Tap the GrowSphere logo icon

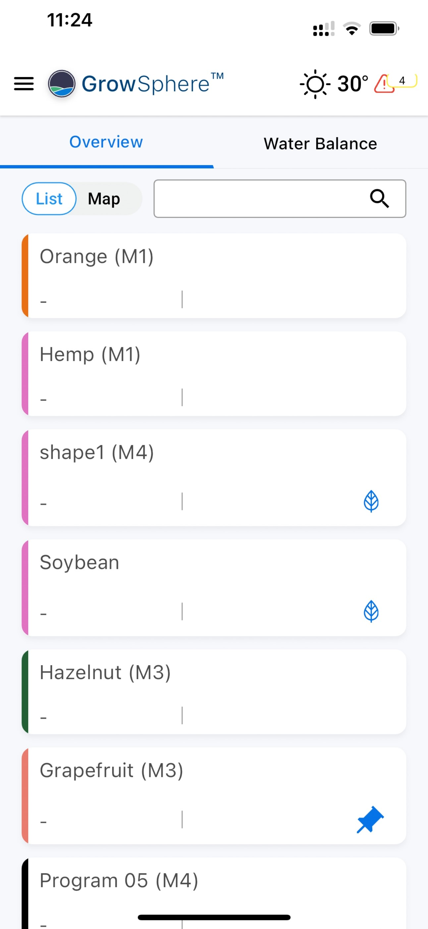tap(62, 84)
